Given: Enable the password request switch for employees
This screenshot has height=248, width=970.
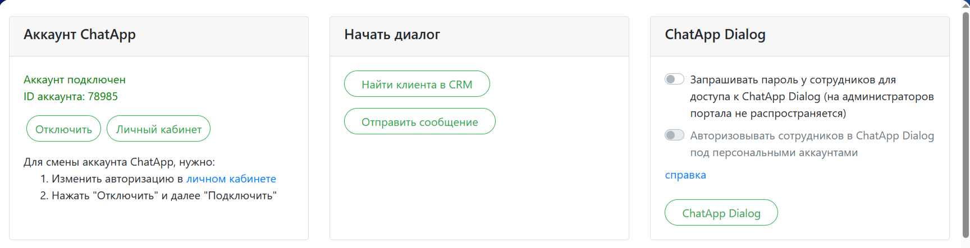Looking at the screenshot, I should [x=674, y=79].
